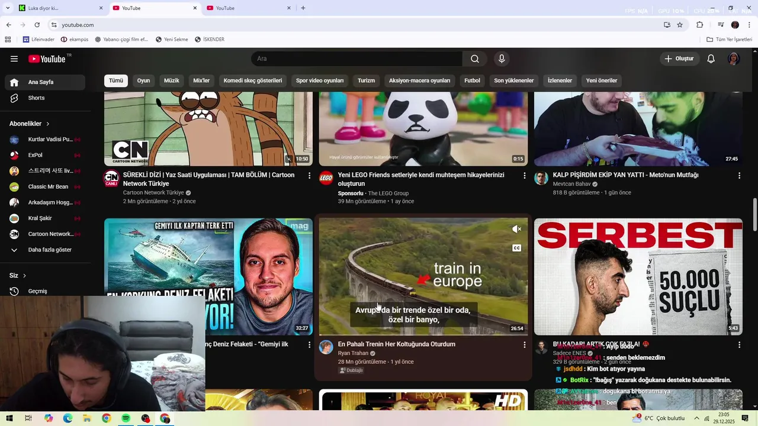Open tab search dropdown arrow
This screenshot has width=758, height=426.
(x=8, y=8)
